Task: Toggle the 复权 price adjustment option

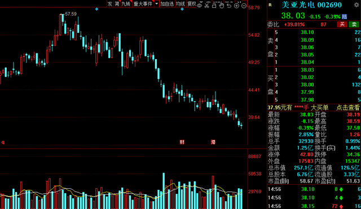Action: (x=192, y=4)
